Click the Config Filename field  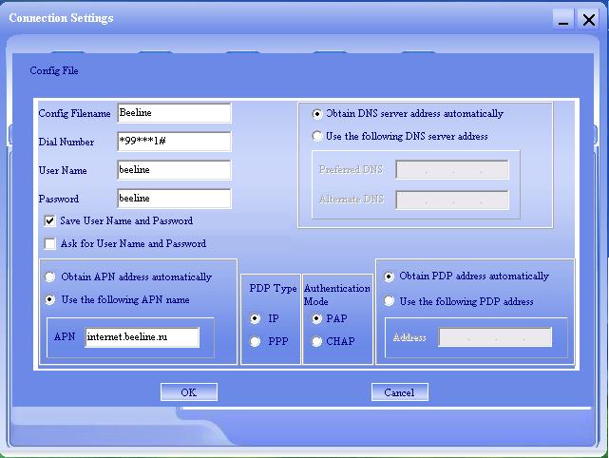pos(174,113)
